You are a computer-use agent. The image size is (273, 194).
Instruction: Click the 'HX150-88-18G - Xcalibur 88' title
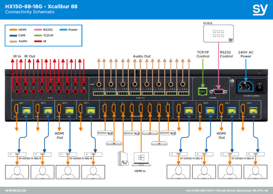pyautogui.click(x=41, y=6)
